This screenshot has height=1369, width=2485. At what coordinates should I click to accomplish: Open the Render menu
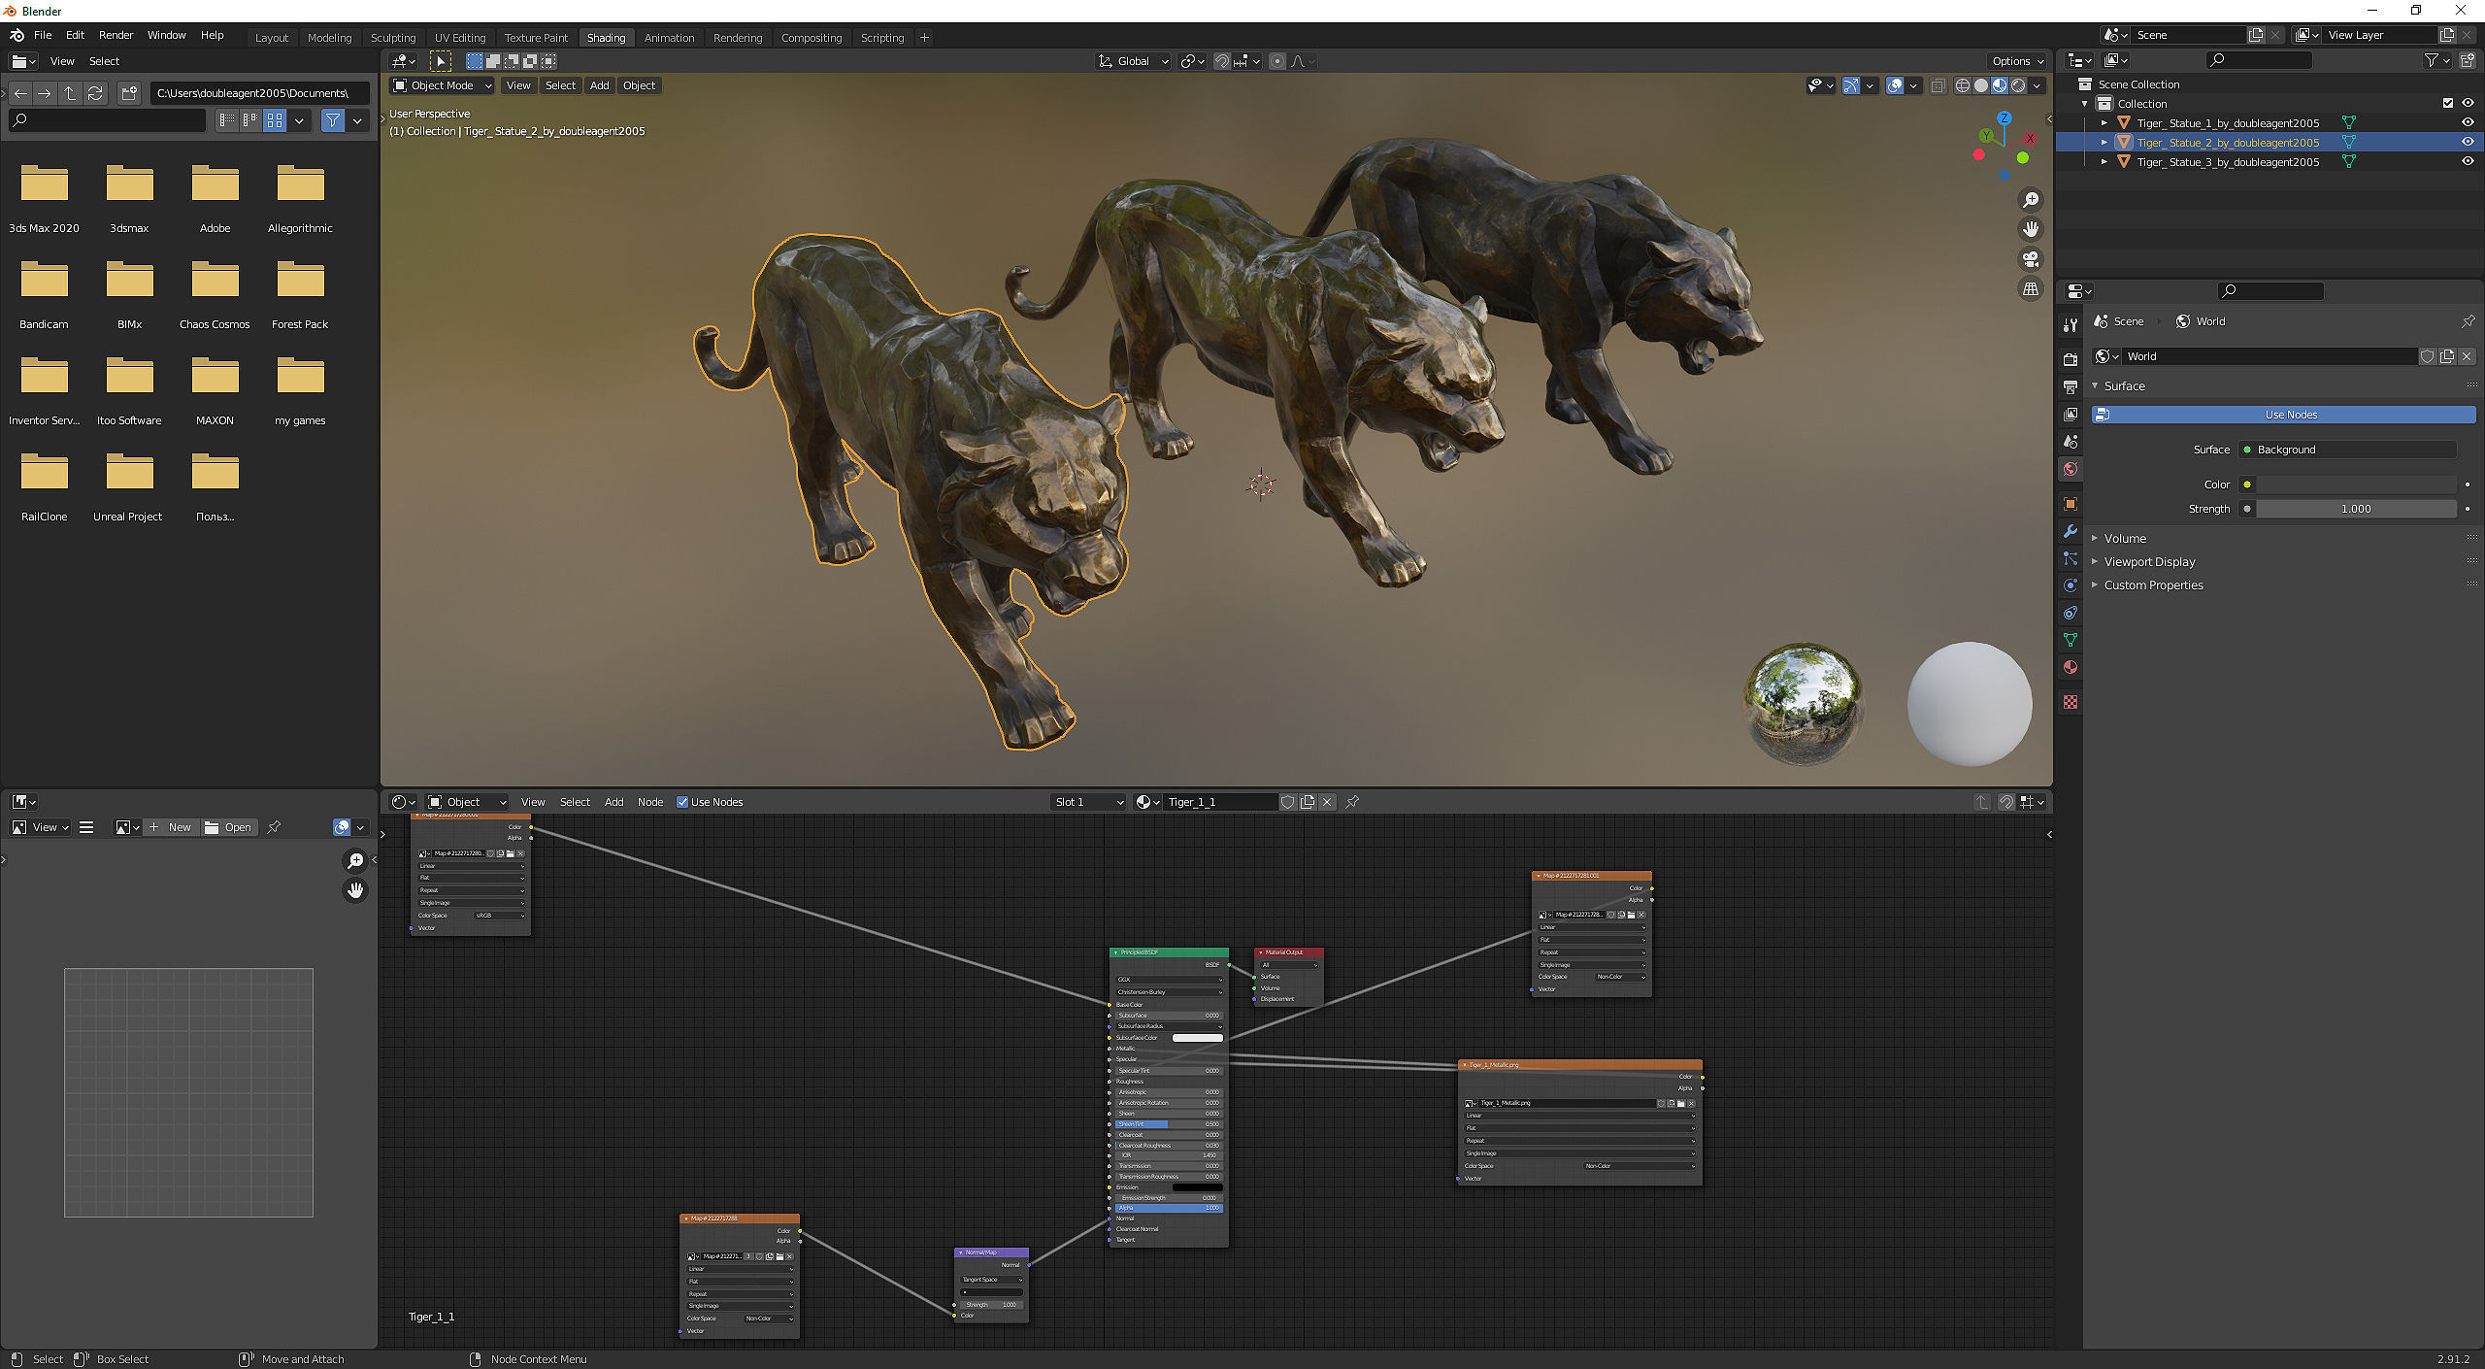[x=116, y=35]
